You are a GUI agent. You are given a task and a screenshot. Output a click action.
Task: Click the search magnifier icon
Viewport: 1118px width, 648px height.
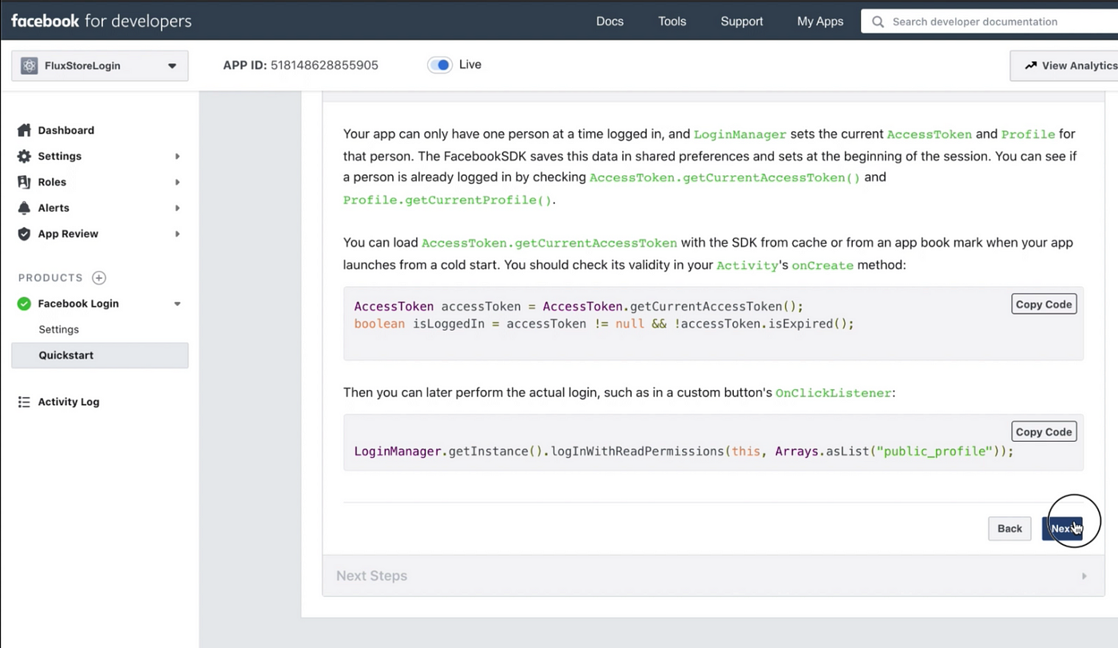click(878, 22)
